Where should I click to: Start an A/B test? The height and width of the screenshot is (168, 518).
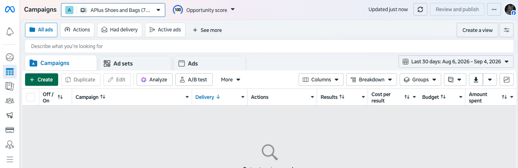194,80
